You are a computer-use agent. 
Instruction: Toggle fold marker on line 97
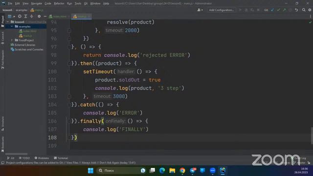[69, 47]
